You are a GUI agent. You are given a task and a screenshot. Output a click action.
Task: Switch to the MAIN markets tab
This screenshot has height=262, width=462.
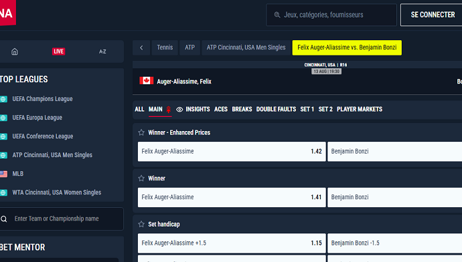155,110
